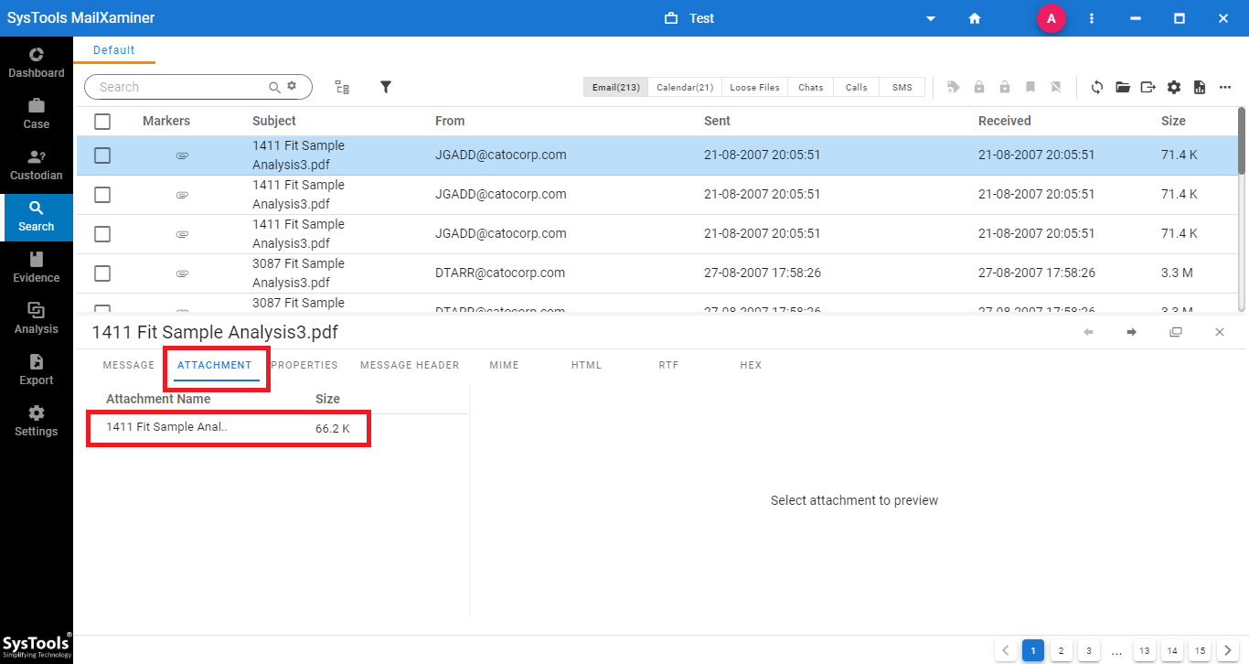The width and height of the screenshot is (1249, 664).
Task: Check the first 3087 Fit Sample row
Action: pyautogui.click(x=102, y=273)
